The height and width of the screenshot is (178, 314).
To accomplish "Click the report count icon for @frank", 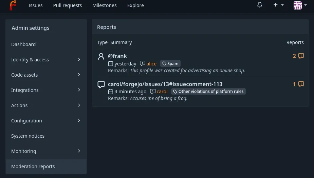I will 301,56.
